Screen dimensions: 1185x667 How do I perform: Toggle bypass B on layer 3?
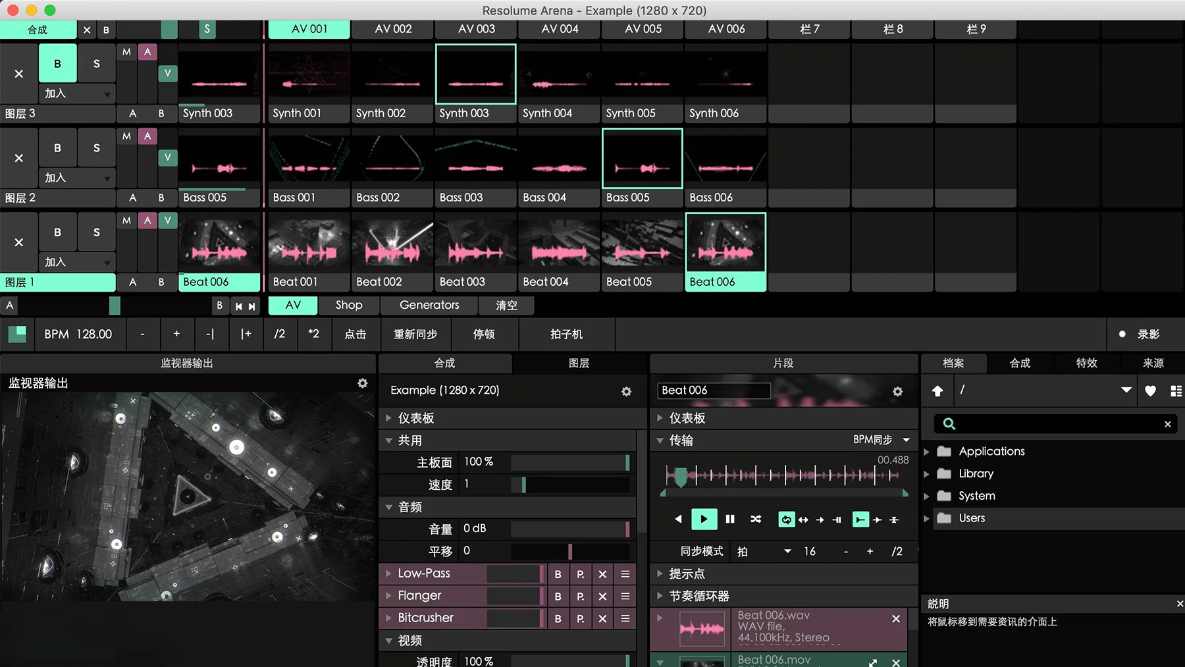(x=58, y=64)
